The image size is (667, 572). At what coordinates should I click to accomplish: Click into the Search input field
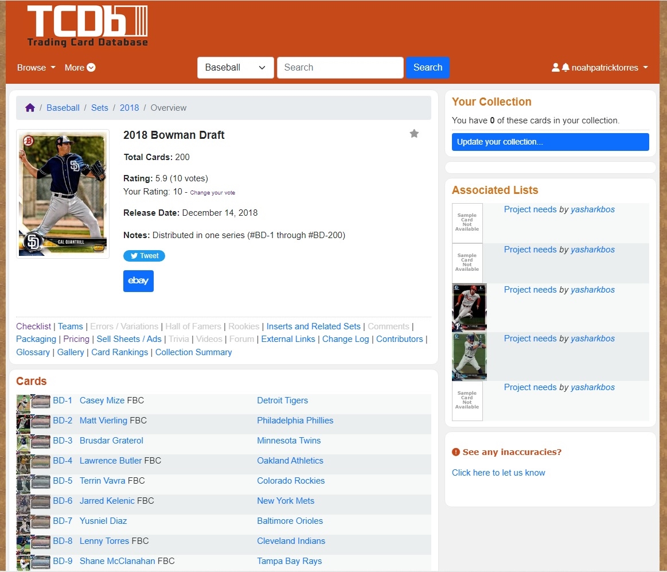click(340, 67)
